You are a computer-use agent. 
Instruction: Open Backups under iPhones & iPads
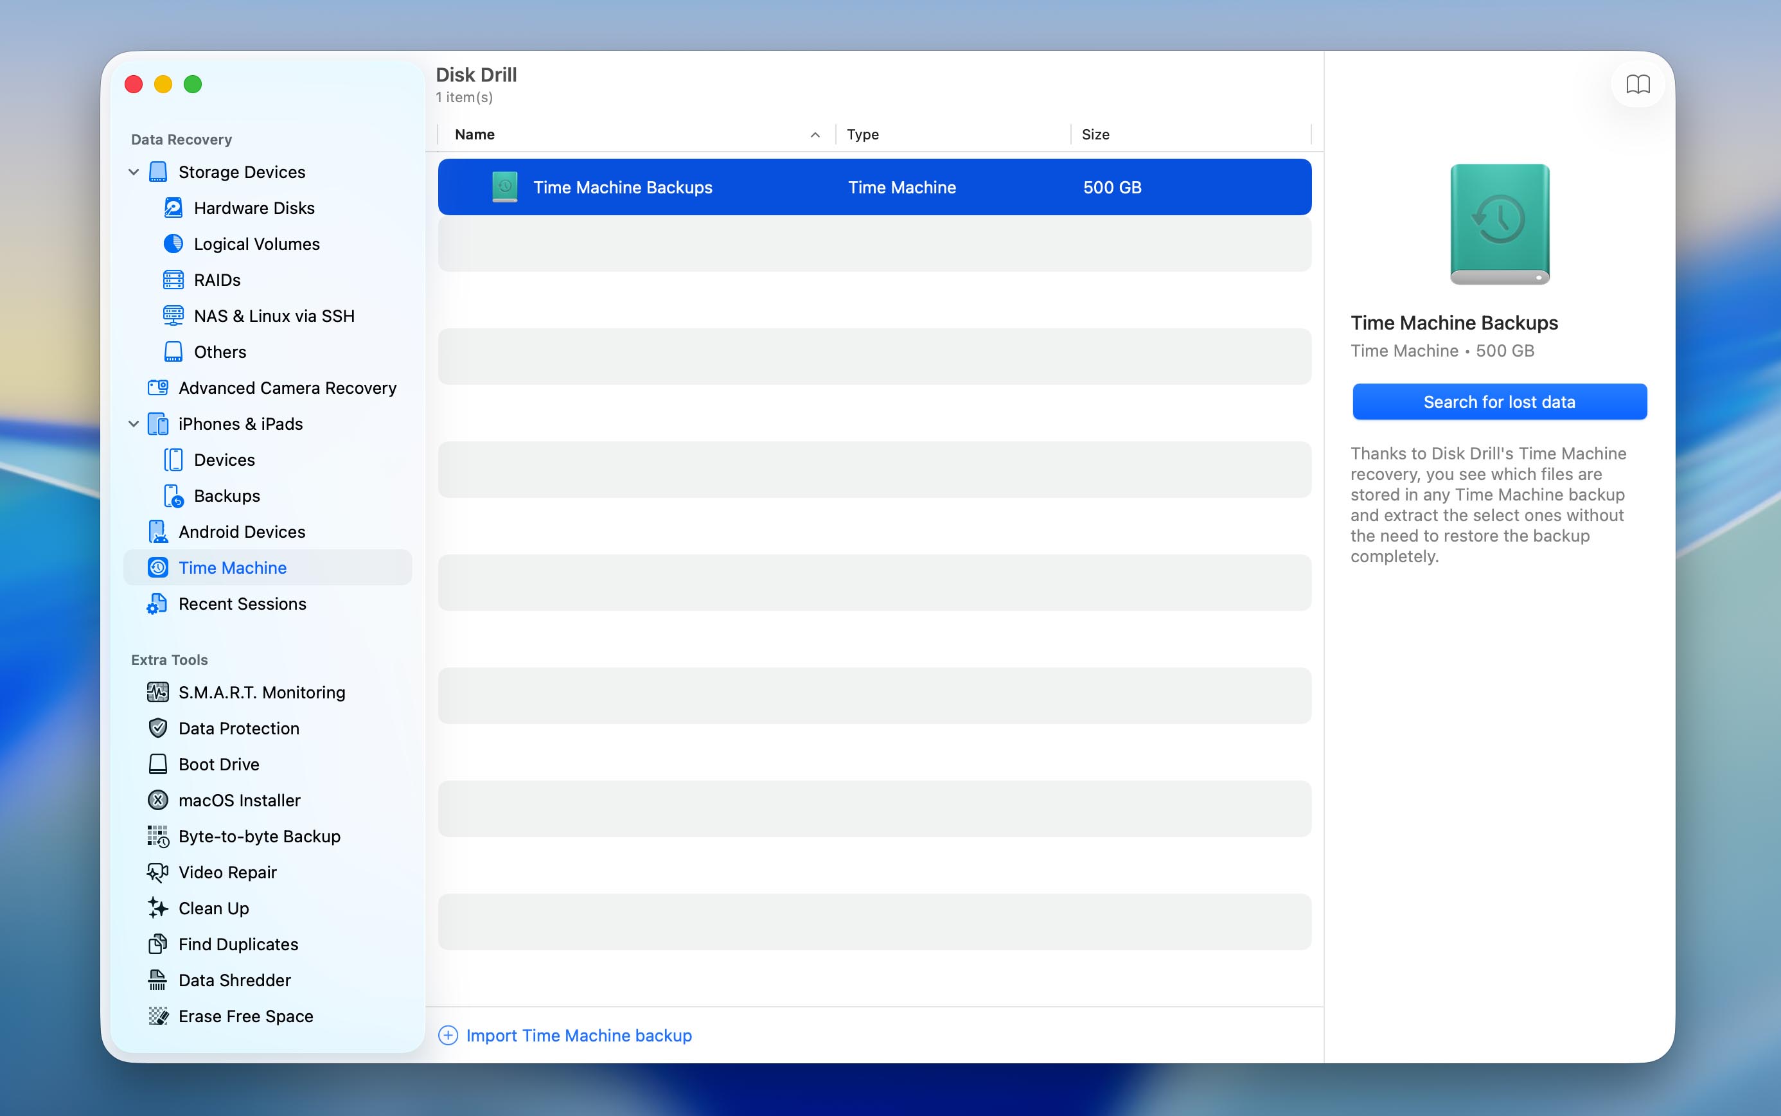coord(268,496)
